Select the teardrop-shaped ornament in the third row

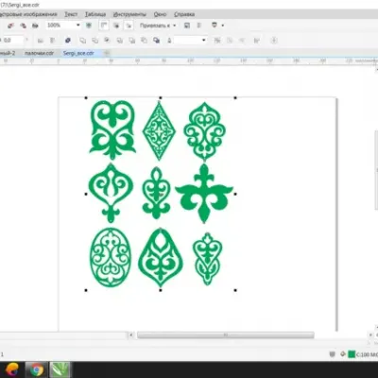(161, 257)
